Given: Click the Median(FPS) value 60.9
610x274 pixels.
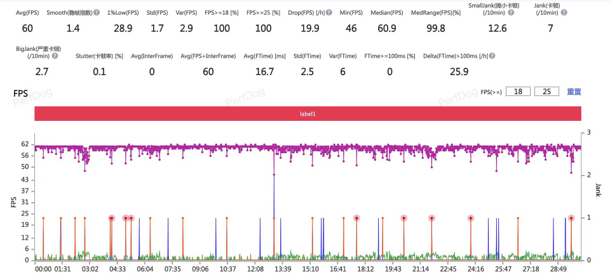Looking at the screenshot, I should tap(387, 29).
